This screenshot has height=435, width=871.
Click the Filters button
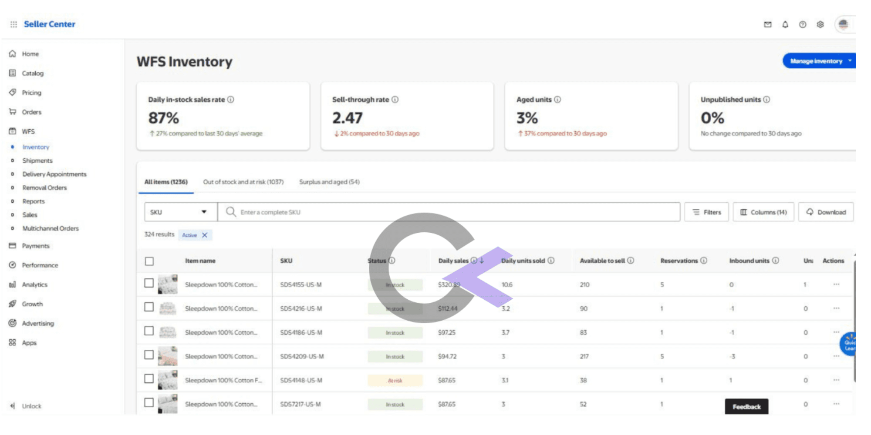point(706,212)
